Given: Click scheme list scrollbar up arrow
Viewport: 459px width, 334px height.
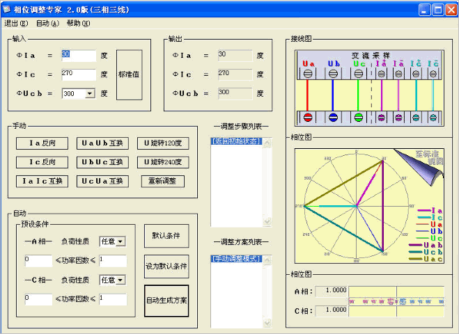Looking at the screenshot, I should (x=267, y=260).
